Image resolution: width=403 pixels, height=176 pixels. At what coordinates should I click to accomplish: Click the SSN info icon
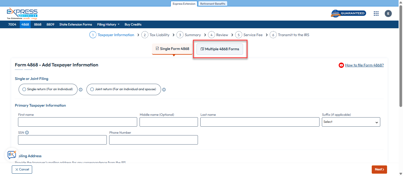[x=27, y=133]
